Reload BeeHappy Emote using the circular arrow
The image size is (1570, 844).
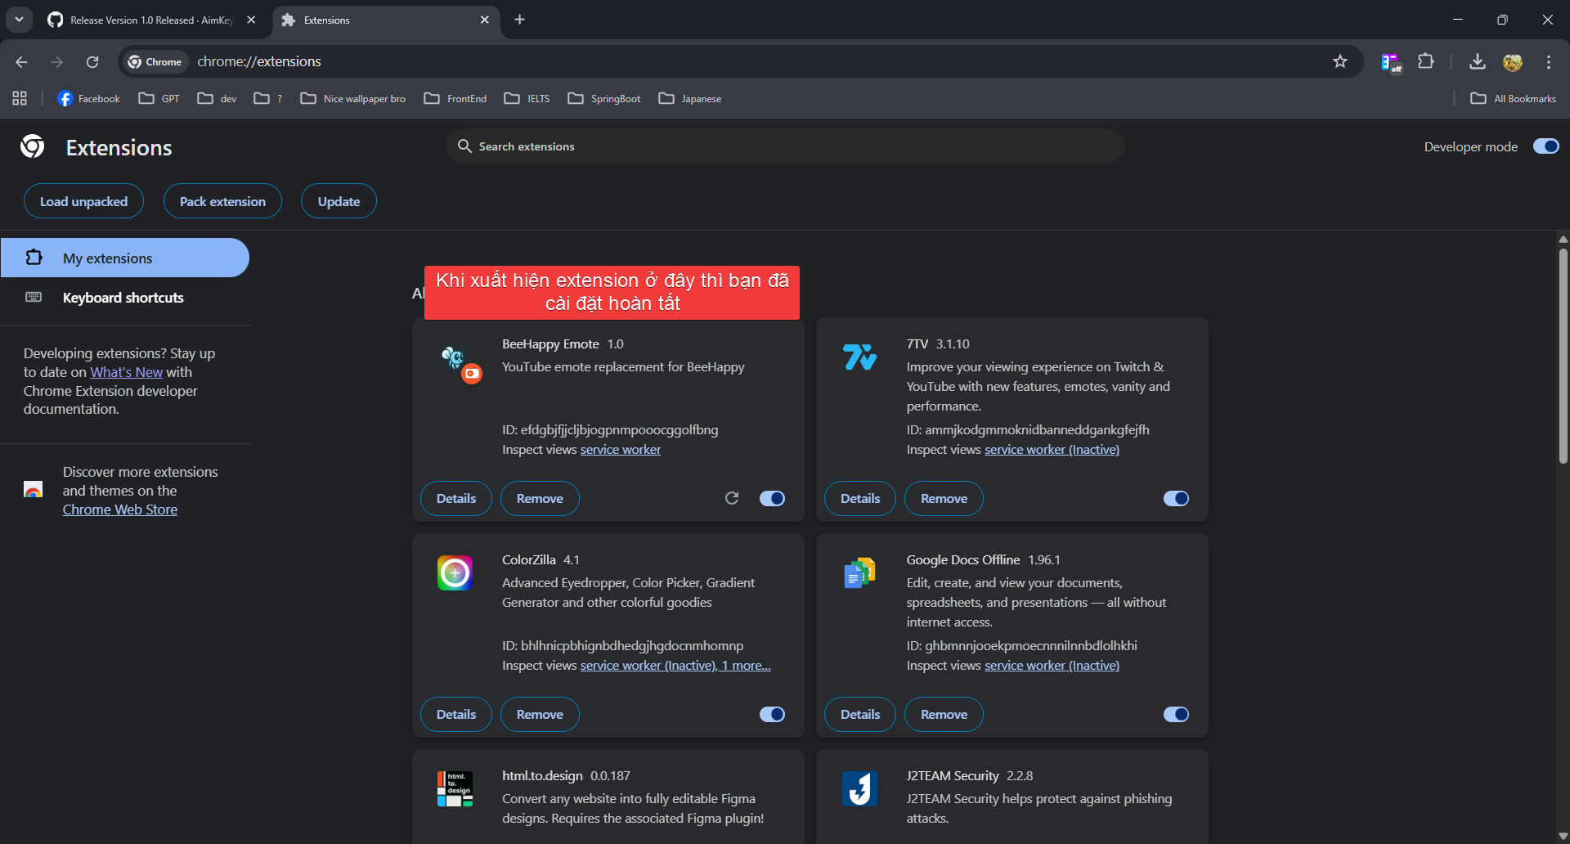[x=732, y=498]
